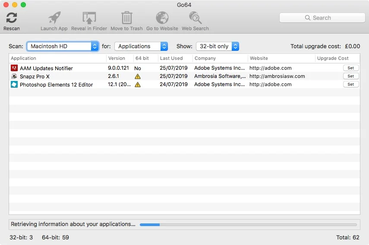Click the Go to Website globe icon
The height and width of the screenshot is (245, 369).
pyautogui.click(x=162, y=18)
